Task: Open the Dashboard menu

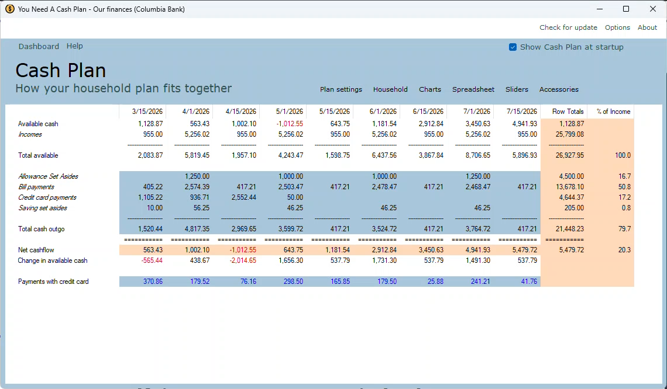Action: click(39, 46)
